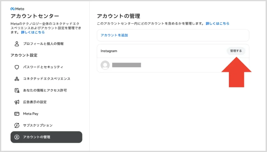
Task: Go to コネクテッドエクスペリエンス section
Action: point(46,79)
